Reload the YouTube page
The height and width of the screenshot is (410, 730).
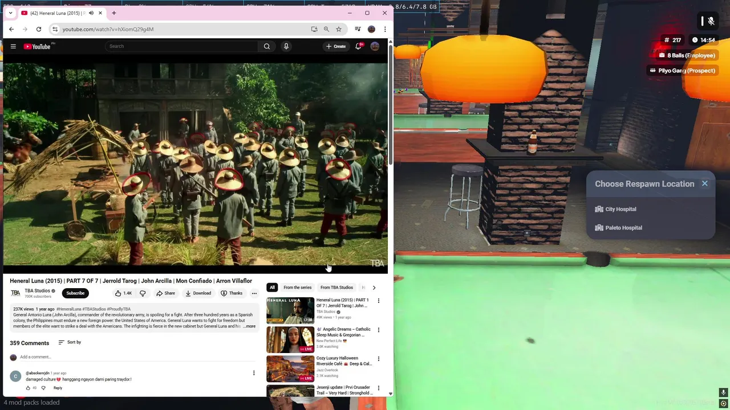click(39, 29)
